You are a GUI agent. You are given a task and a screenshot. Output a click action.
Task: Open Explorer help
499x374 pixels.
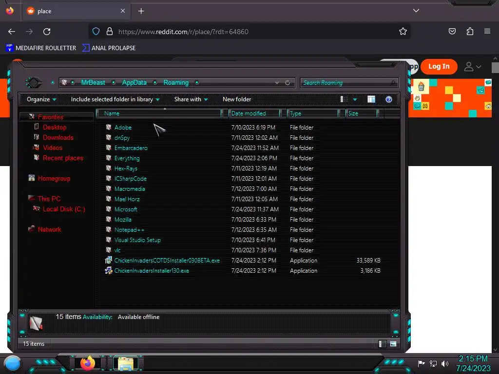(388, 99)
